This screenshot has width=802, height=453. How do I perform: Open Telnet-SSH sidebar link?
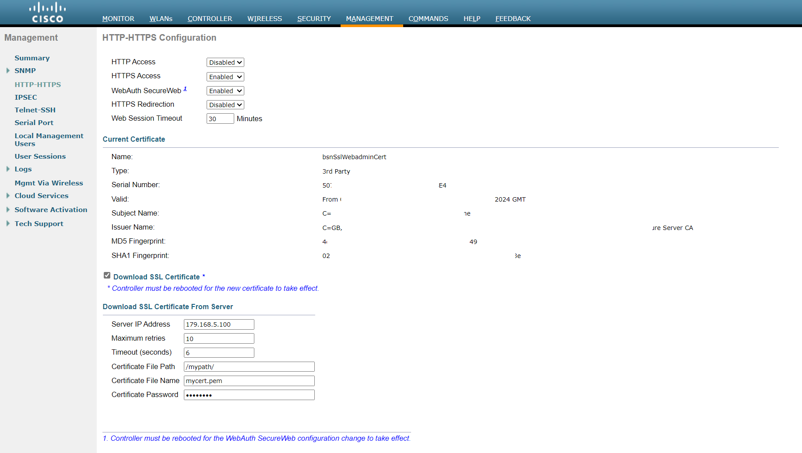tap(35, 110)
